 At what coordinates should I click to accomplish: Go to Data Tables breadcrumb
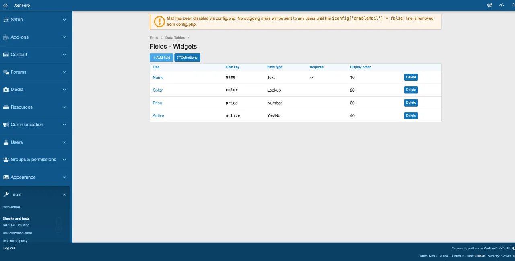pos(175,38)
